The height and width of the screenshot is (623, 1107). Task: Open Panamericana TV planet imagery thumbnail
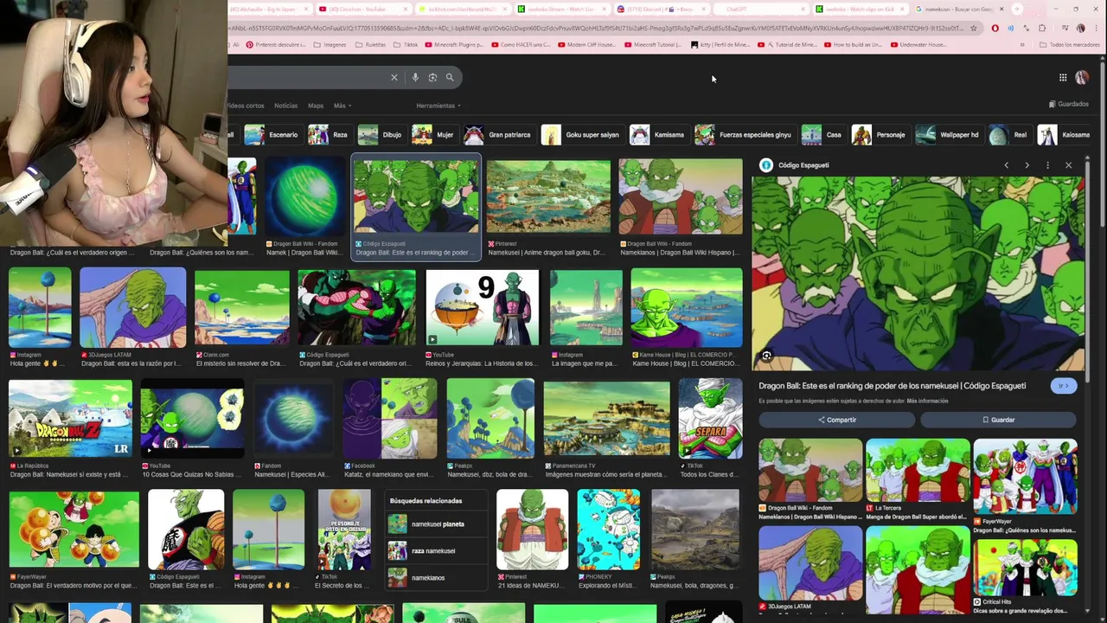click(x=606, y=418)
